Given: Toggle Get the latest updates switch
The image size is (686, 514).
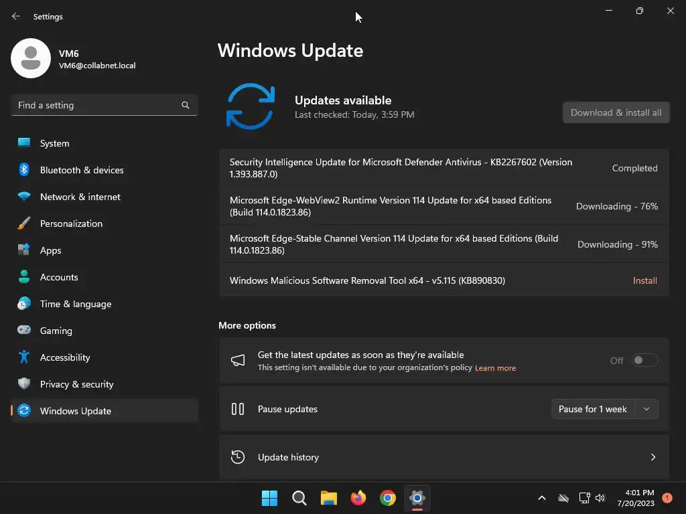Looking at the screenshot, I should pyautogui.click(x=645, y=360).
